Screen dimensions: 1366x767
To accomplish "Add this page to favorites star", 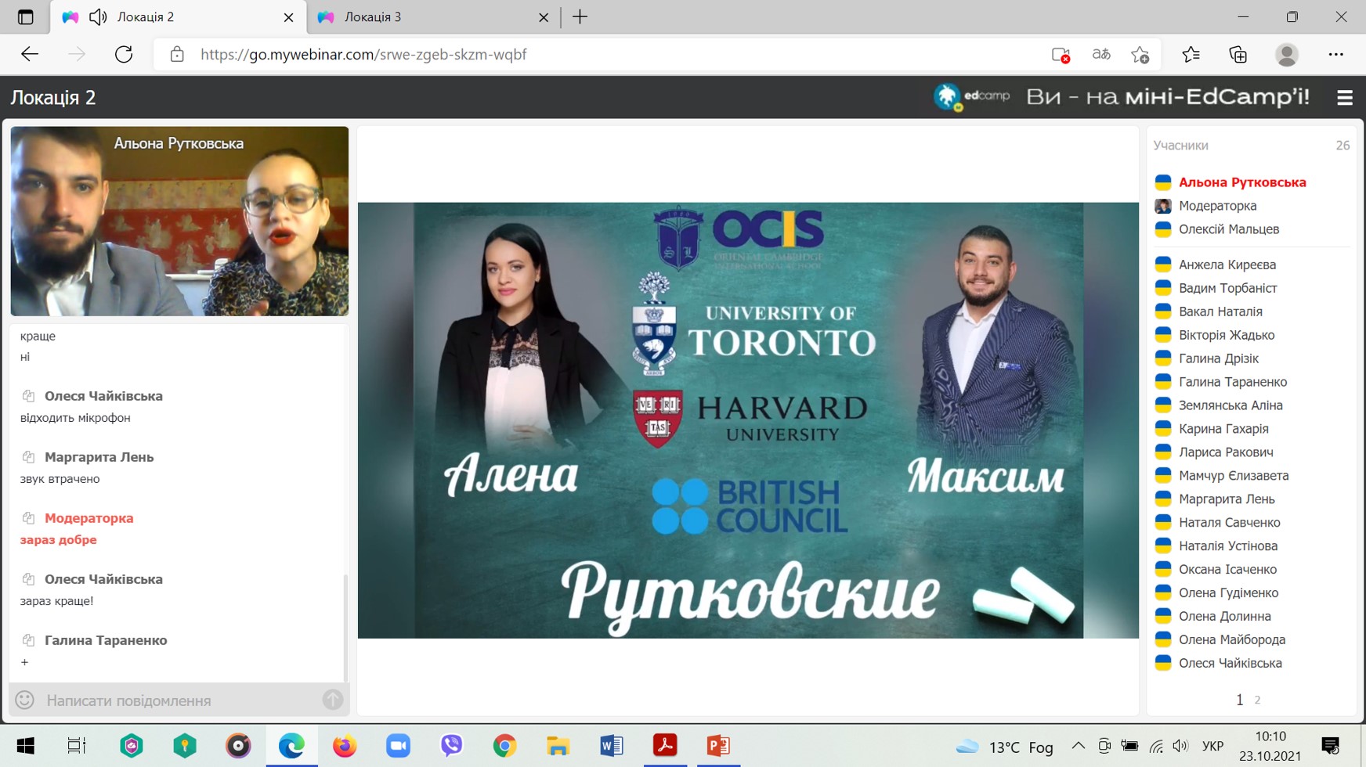I will pos(1140,54).
